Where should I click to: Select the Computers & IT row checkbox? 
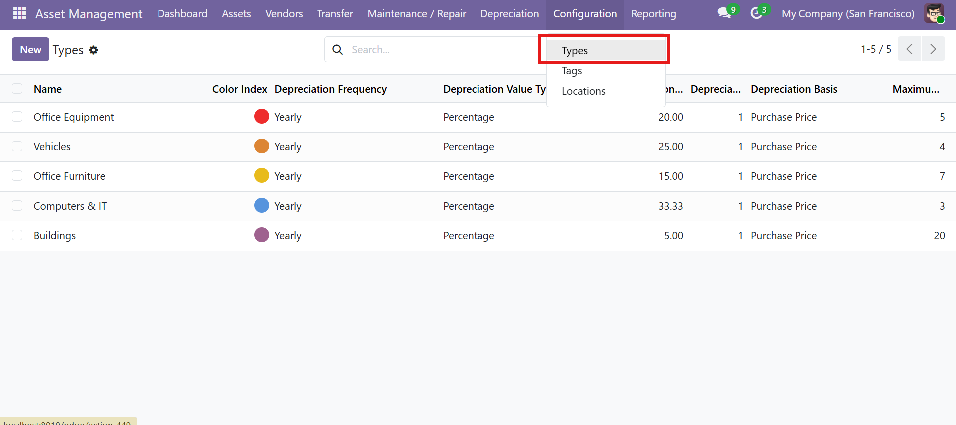coord(17,206)
